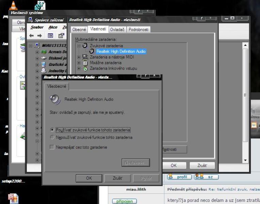Click the Mixážne zariadenia mixer icon
260x204 pixels.
85,63
